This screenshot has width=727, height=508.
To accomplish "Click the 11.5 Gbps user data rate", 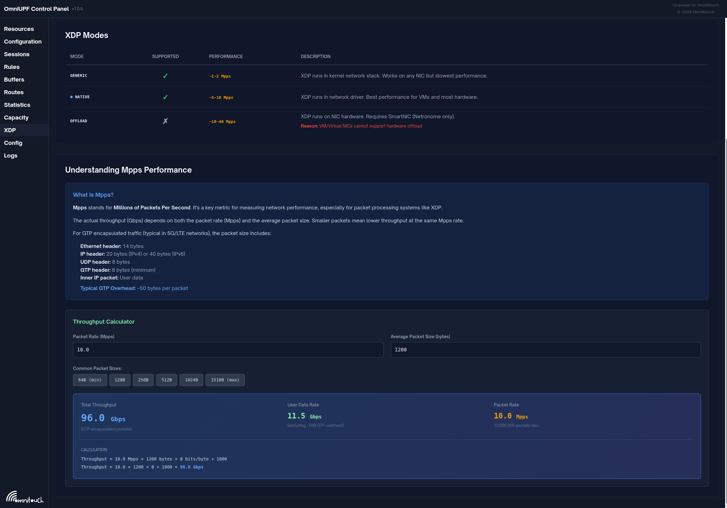I will pyautogui.click(x=304, y=416).
